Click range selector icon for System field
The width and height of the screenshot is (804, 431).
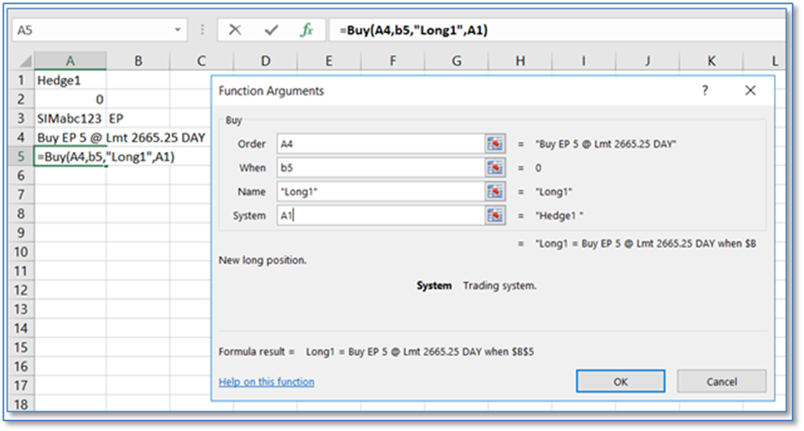point(495,216)
